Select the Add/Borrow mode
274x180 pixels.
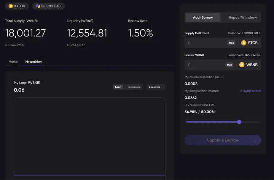pyautogui.click(x=203, y=17)
